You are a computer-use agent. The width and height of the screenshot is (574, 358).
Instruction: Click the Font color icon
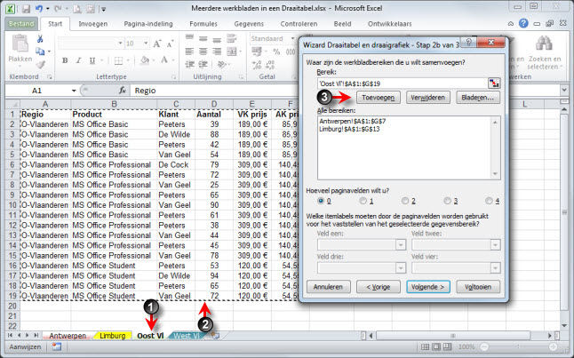[x=164, y=60]
